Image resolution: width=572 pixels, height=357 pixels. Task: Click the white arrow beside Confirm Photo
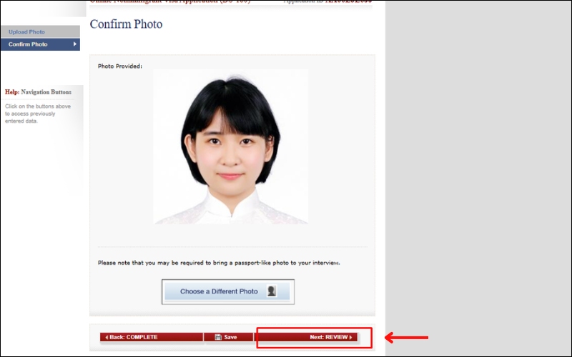[x=74, y=44]
